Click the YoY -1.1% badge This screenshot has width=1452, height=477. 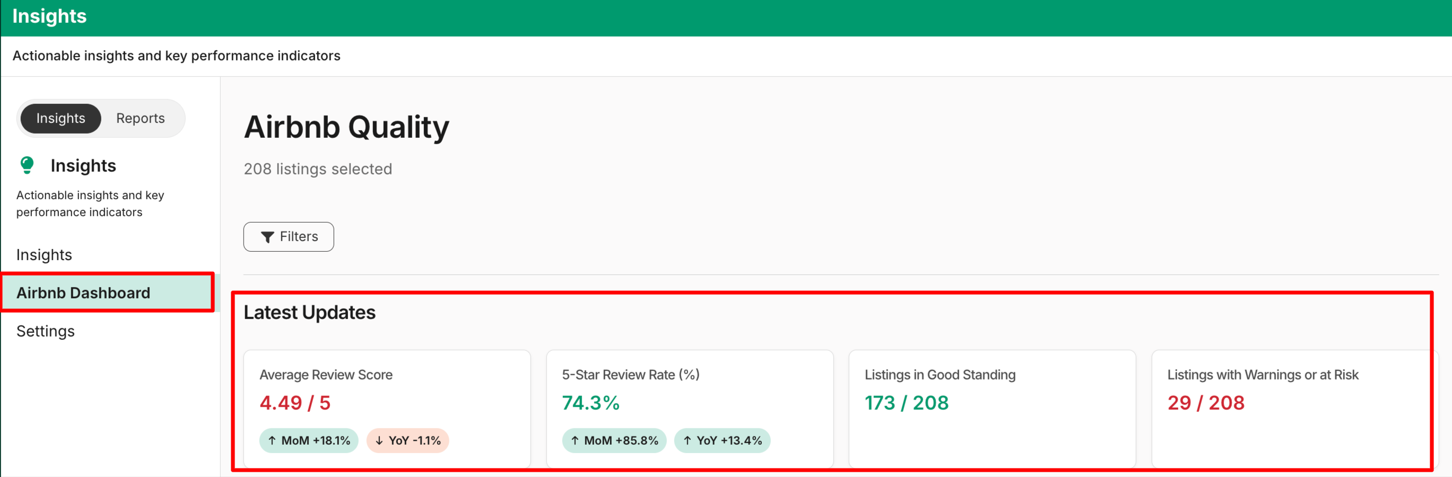click(407, 440)
